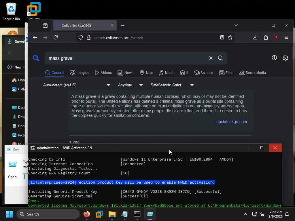The height and width of the screenshot is (221, 295).
Task: Open Desktop in File Explorer sidebar
Action: tap(18, 108)
